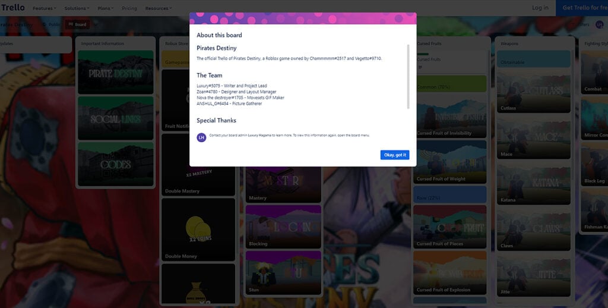Open the Codes card
The image size is (608, 308).
pyautogui.click(x=116, y=164)
